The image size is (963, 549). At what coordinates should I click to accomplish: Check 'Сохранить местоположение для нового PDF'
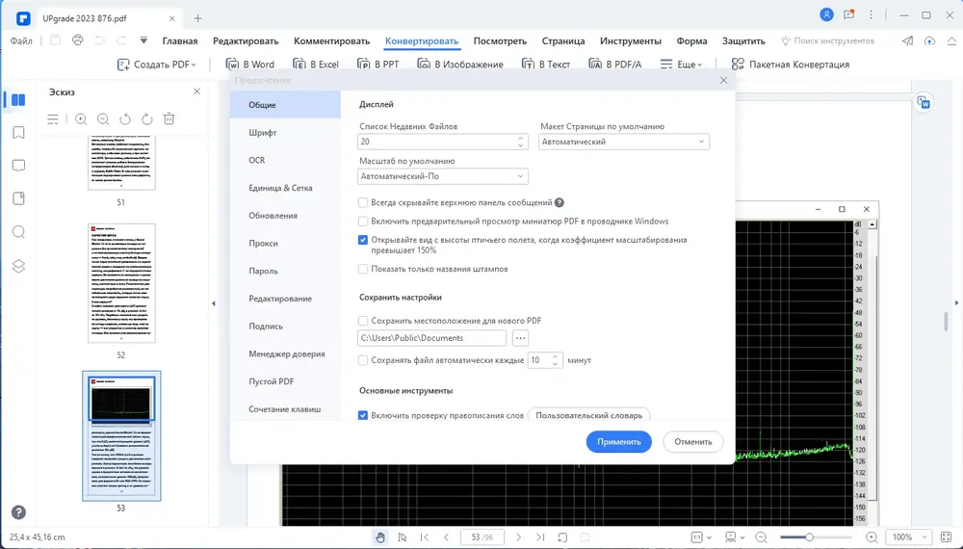[363, 321]
